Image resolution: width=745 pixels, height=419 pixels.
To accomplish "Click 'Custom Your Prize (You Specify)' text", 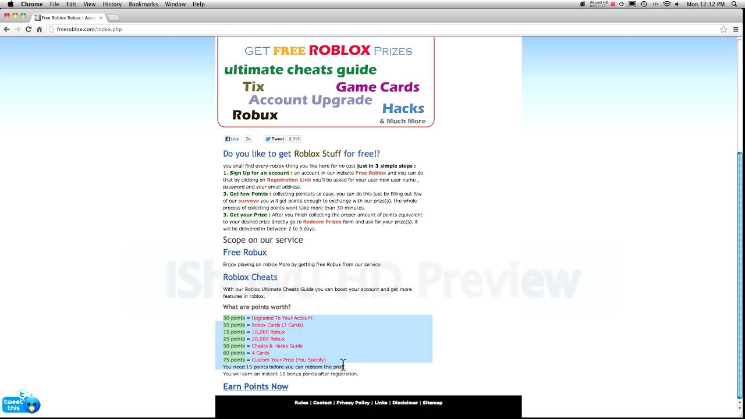I will tap(289, 360).
